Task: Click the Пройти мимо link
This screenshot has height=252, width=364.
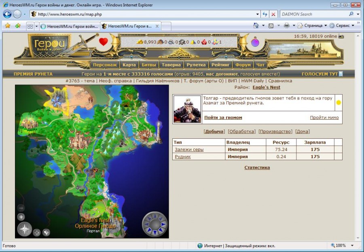Action: pyautogui.click(x=324, y=118)
